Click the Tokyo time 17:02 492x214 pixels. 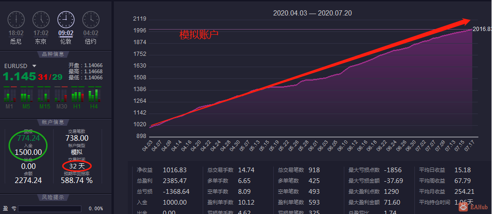[x=41, y=33]
